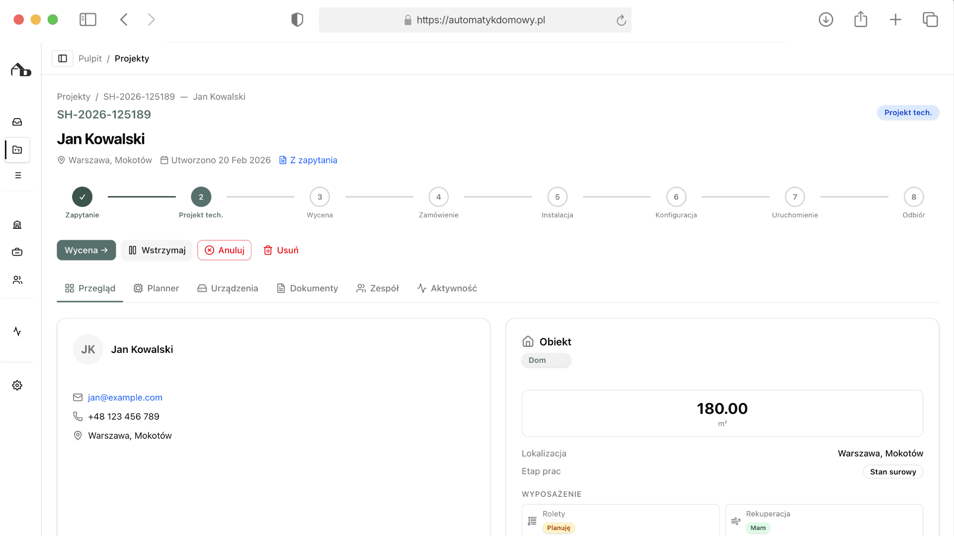The image size is (954, 536).
Task: Open the Dokumenty tab
Action: 307,288
